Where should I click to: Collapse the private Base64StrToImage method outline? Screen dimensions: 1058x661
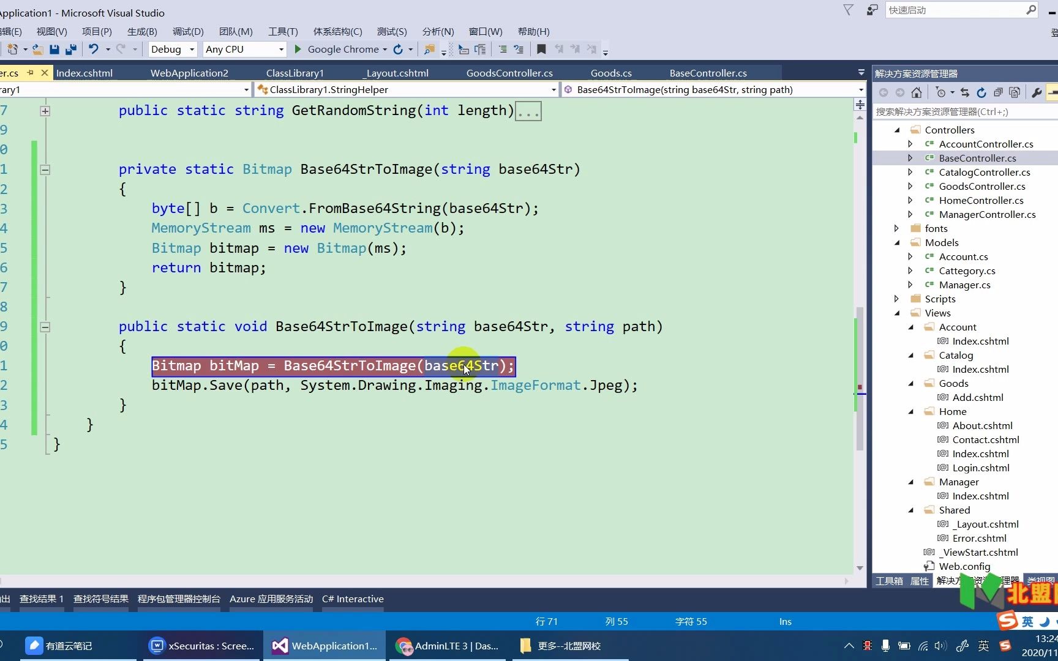[45, 170]
